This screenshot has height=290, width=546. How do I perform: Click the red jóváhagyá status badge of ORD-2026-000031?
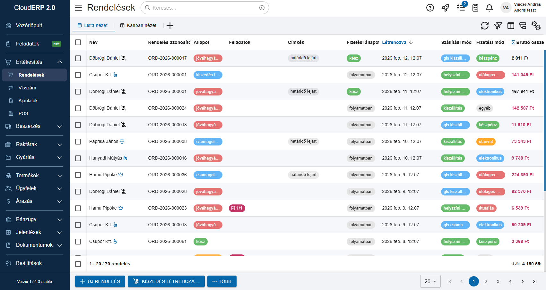point(208,92)
